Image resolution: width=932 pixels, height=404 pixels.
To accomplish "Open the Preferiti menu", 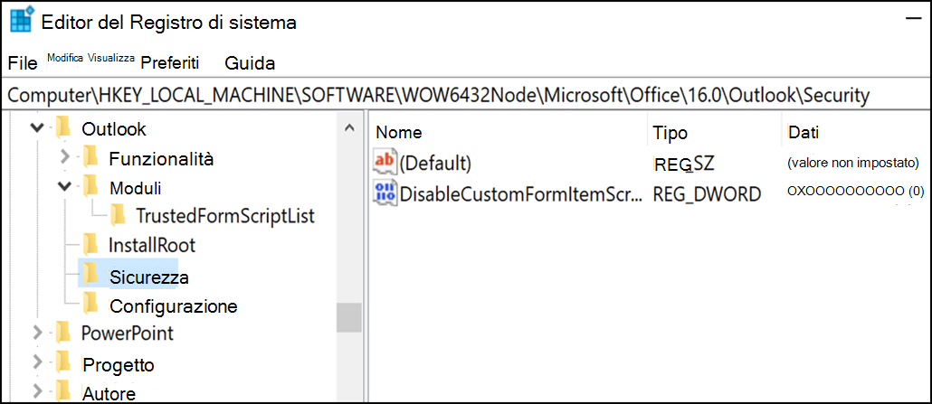I will 170,62.
